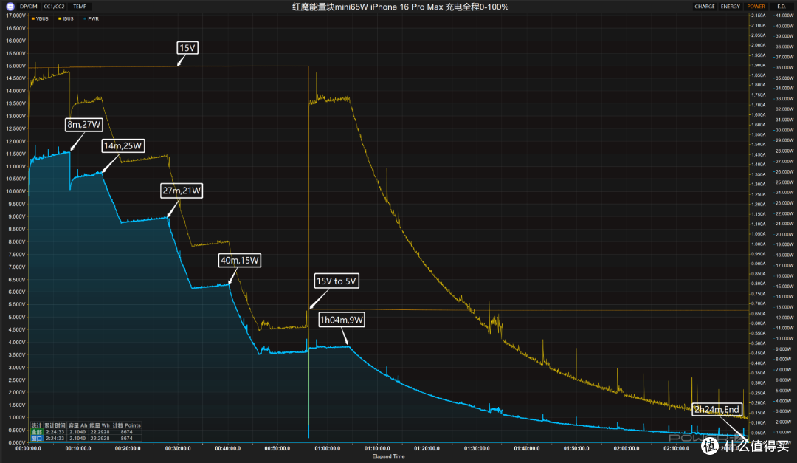Click the 01:00:00.0 time axis tick
This screenshot has height=463, width=797.
tap(328, 449)
